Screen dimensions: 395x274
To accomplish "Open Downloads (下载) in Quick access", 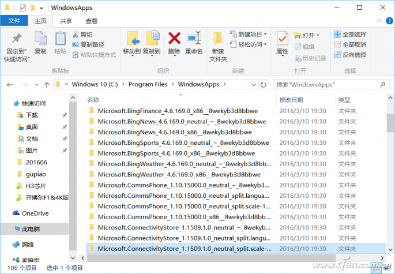I will pos(28,115).
